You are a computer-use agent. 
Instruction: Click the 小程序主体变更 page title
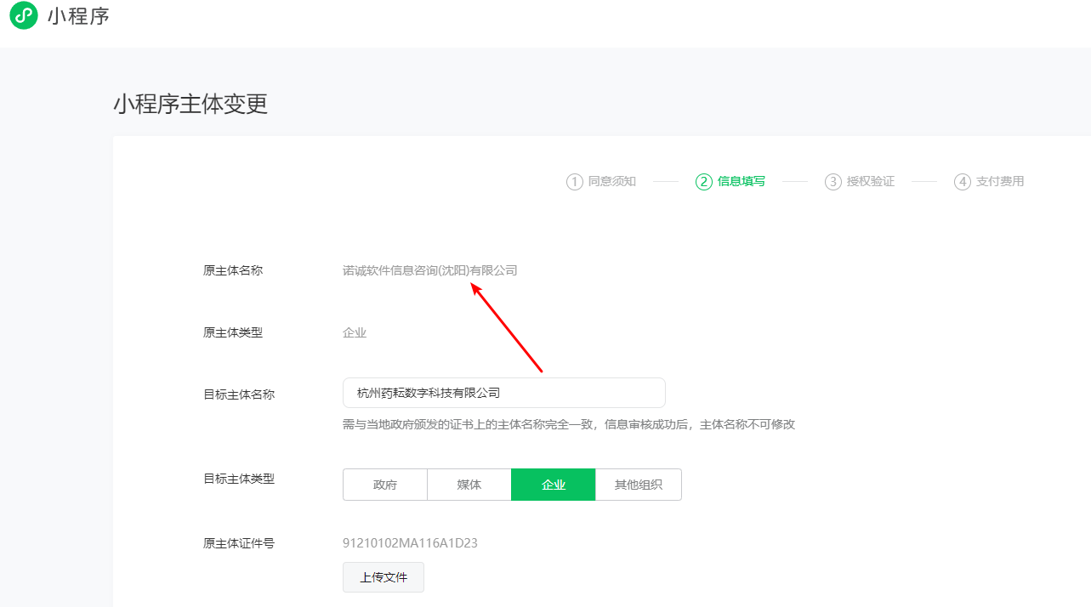pos(190,104)
